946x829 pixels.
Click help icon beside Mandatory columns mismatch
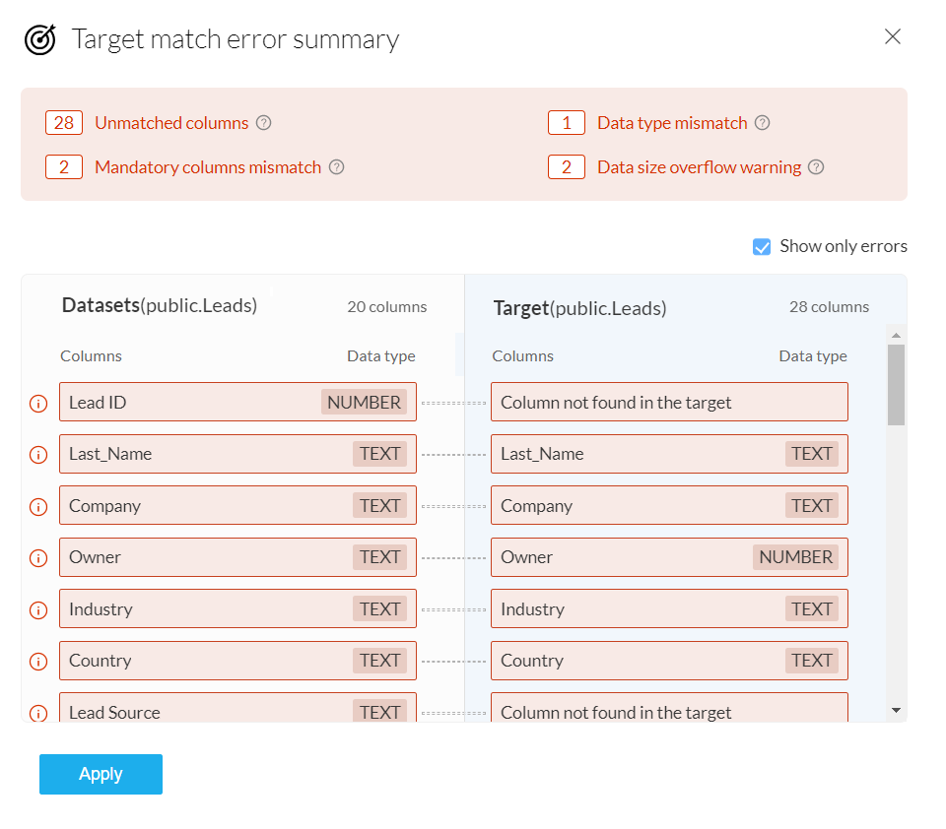click(x=336, y=167)
